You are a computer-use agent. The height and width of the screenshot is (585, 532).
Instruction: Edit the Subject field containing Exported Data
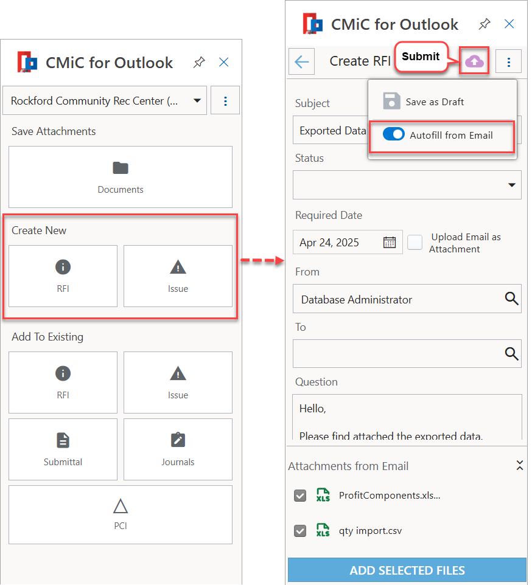pyautogui.click(x=331, y=130)
